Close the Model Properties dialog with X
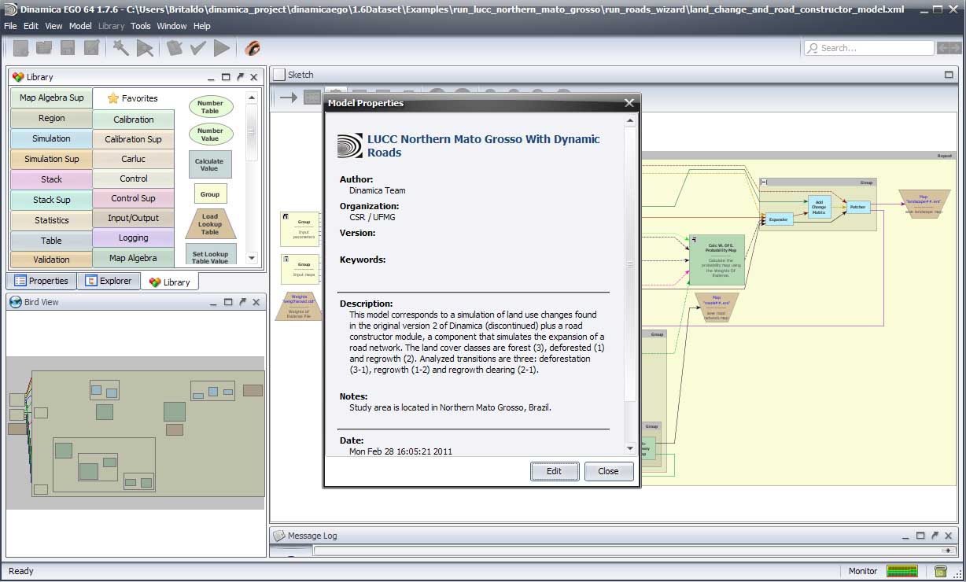The image size is (966, 582). tap(629, 102)
